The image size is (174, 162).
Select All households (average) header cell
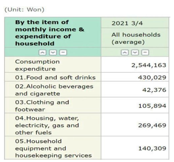(x=135, y=38)
